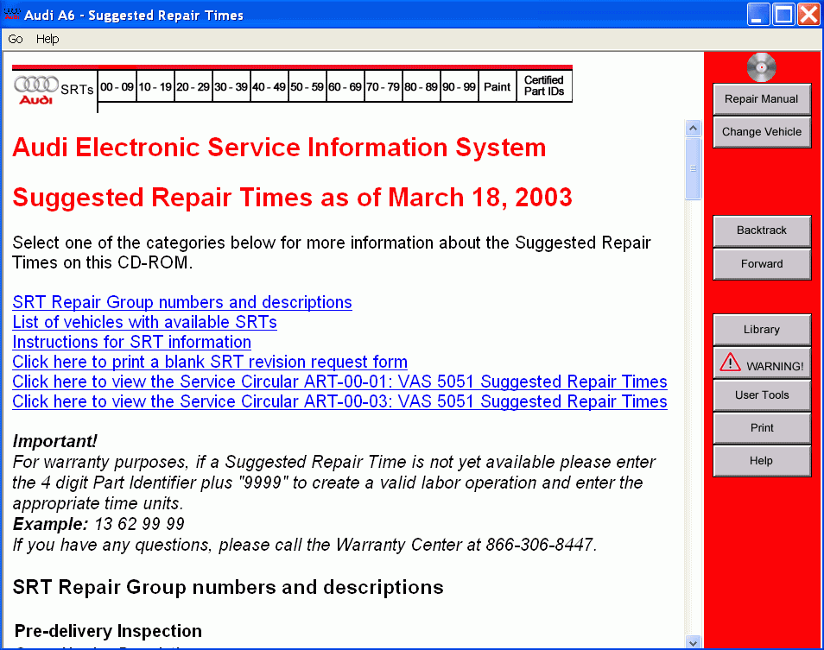Open the blank SRT revision request form link
824x650 pixels.
pos(210,363)
